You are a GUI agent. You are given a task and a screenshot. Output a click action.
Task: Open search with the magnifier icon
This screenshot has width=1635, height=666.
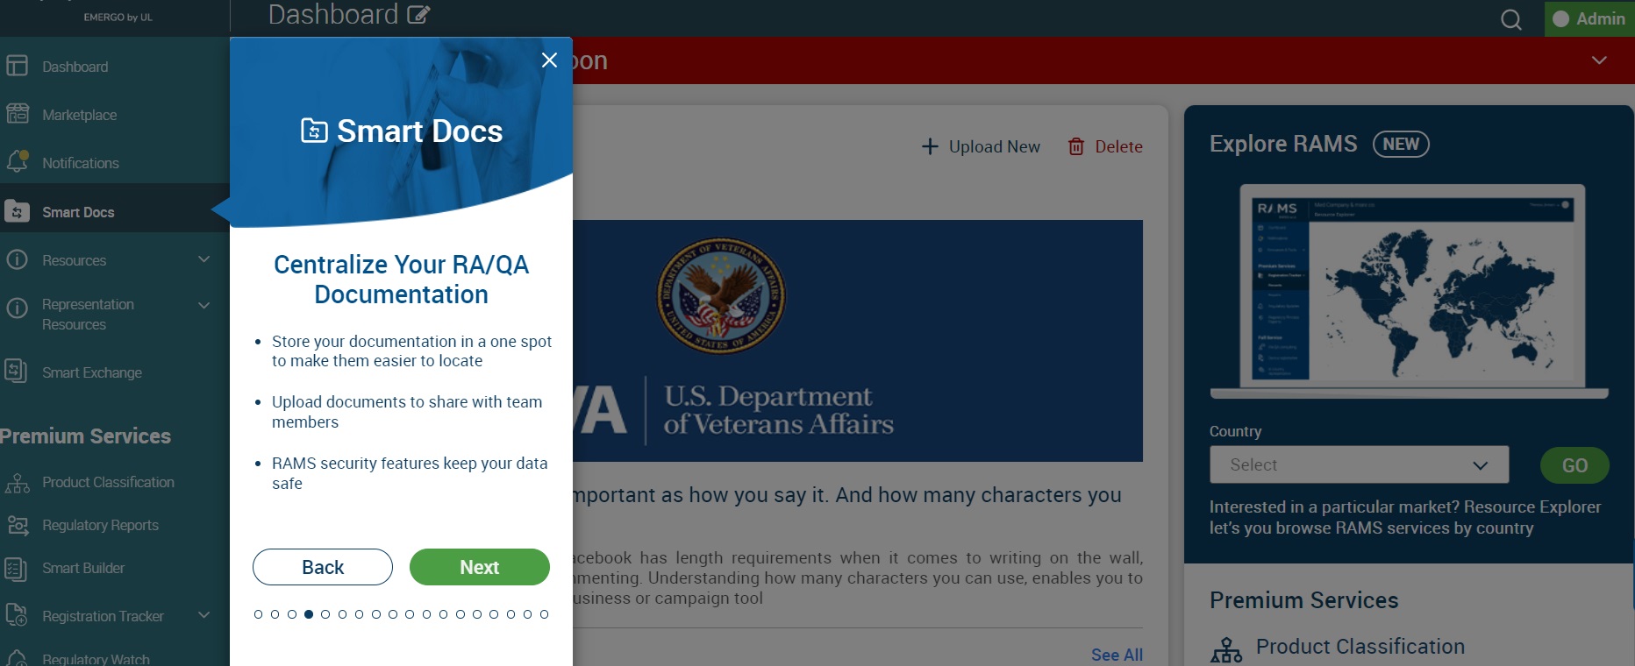(x=1510, y=19)
